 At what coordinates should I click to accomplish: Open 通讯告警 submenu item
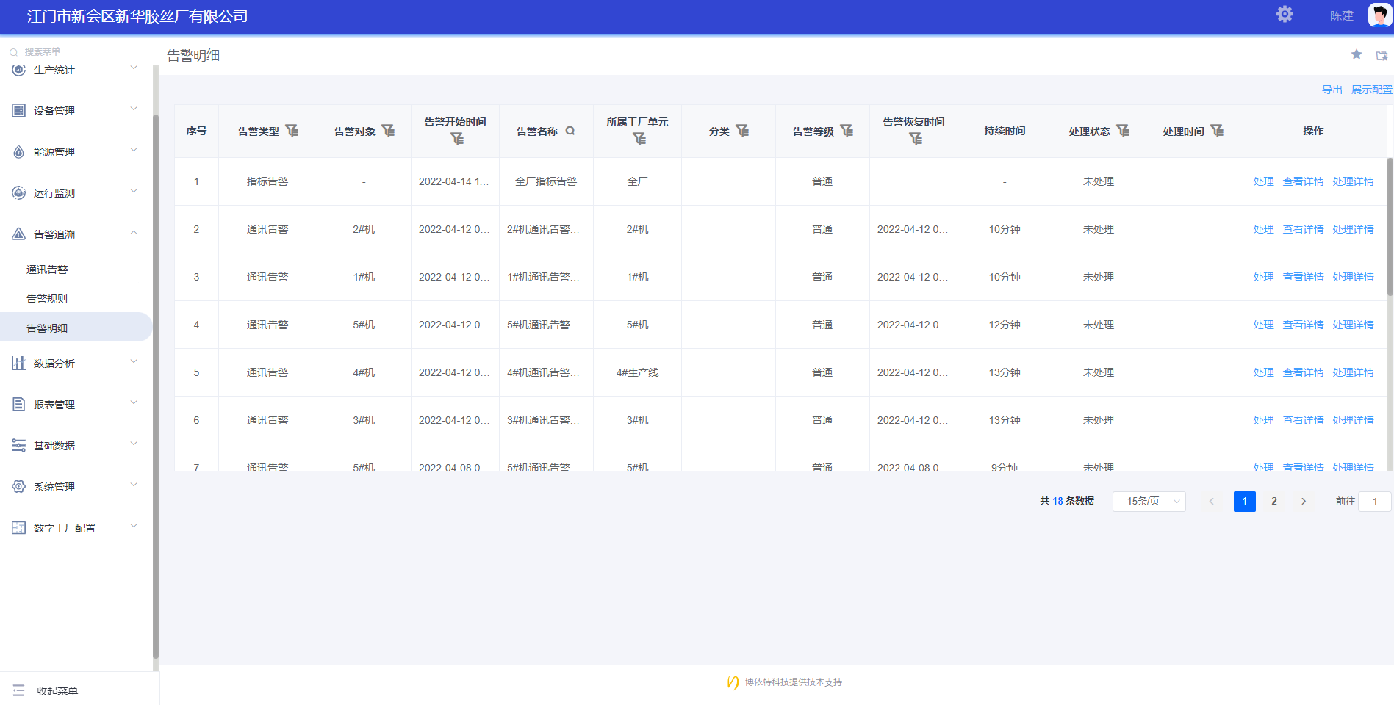47,270
